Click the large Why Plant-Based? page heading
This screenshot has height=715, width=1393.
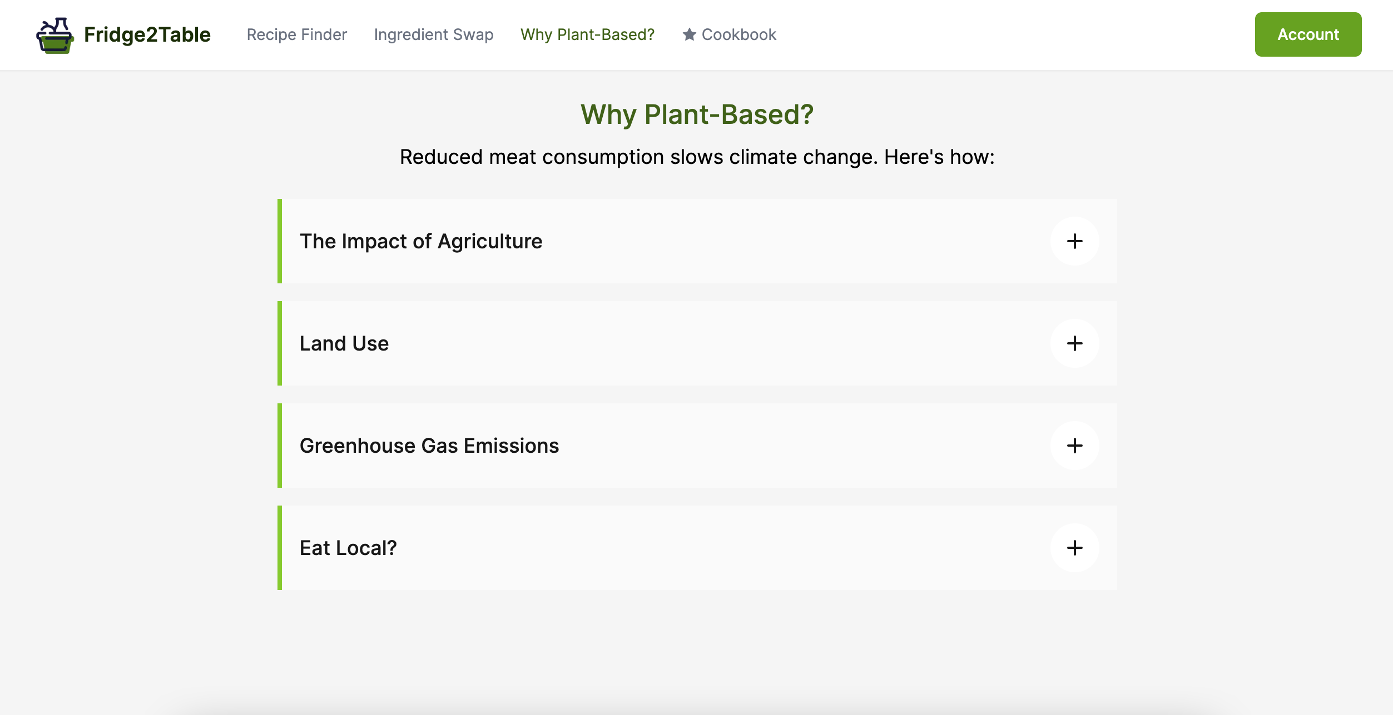tap(697, 114)
